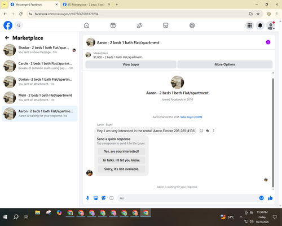Click the listing thumbnail in conversation header
The height and width of the screenshot is (226, 282).
[90, 42]
